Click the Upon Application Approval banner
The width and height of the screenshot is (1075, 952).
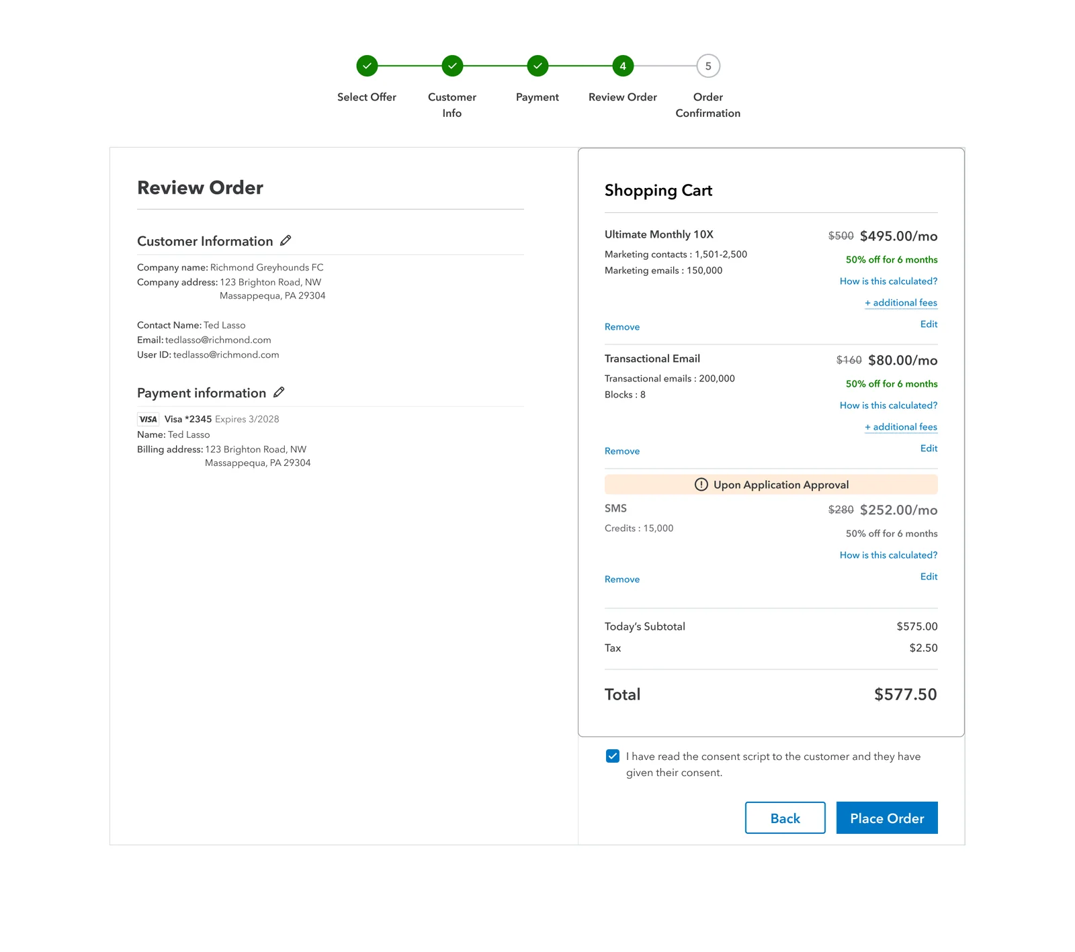(x=771, y=485)
